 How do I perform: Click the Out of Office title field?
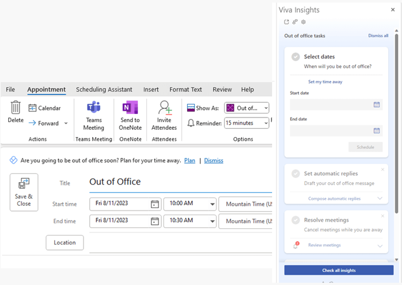pos(180,182)
